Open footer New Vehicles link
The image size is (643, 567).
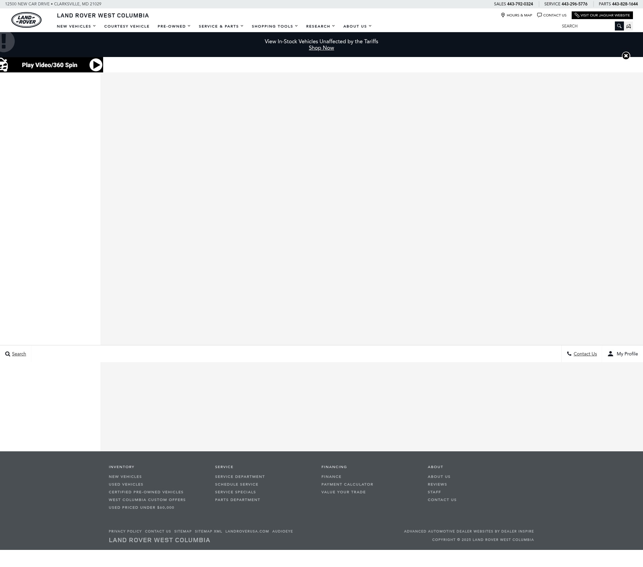[x=125, y=476]
